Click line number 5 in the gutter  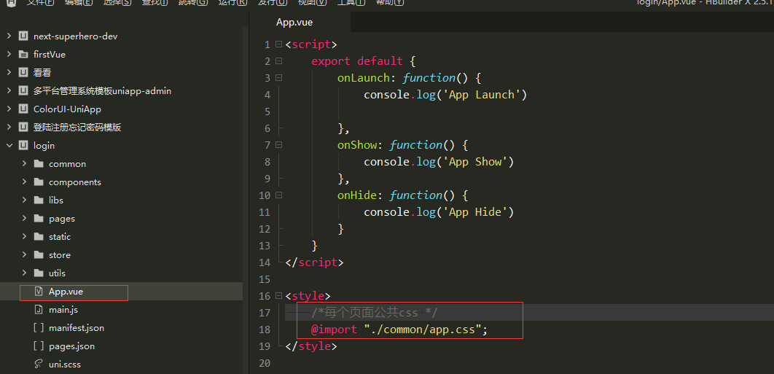coord(267,112)
